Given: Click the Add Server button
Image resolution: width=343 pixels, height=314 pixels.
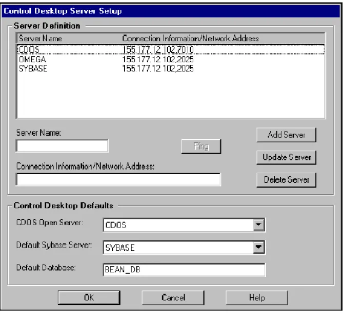Looking at the screenshot, I should tap(286, 135).
